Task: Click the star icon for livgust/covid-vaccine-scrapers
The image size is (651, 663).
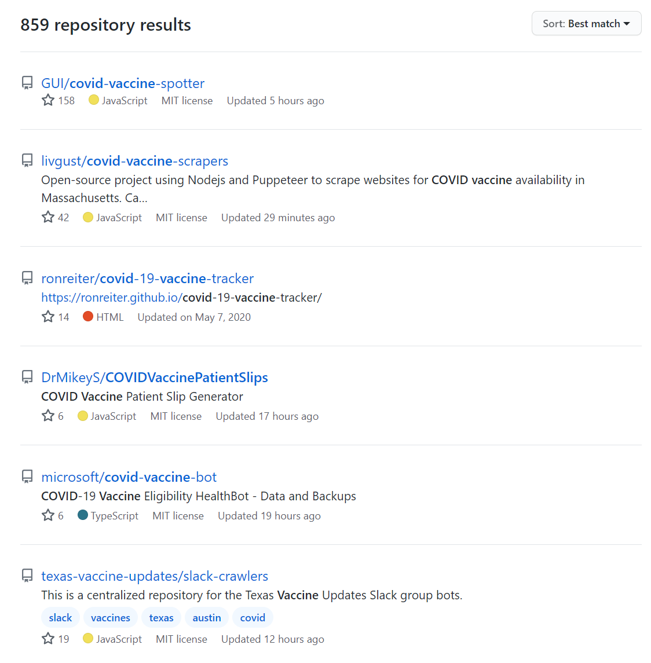Action: 48,217
